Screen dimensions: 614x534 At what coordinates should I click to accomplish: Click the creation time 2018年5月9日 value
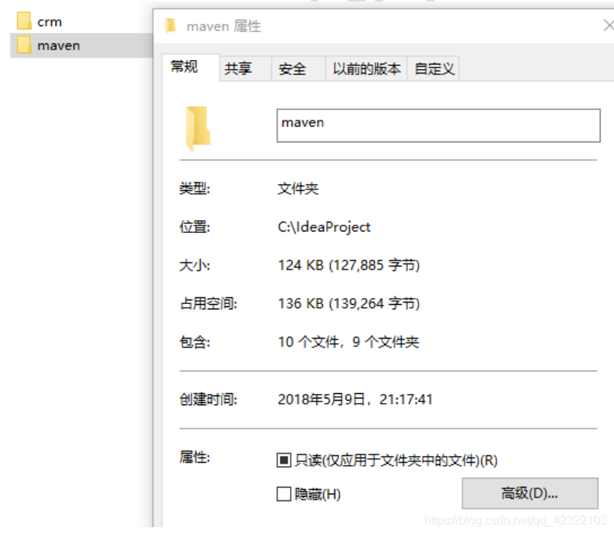[x=355, y=399]
